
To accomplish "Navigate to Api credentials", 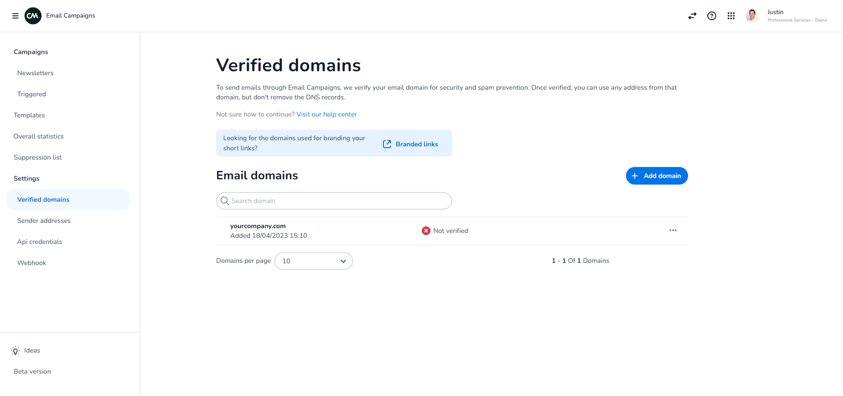I will pos(40,242).
